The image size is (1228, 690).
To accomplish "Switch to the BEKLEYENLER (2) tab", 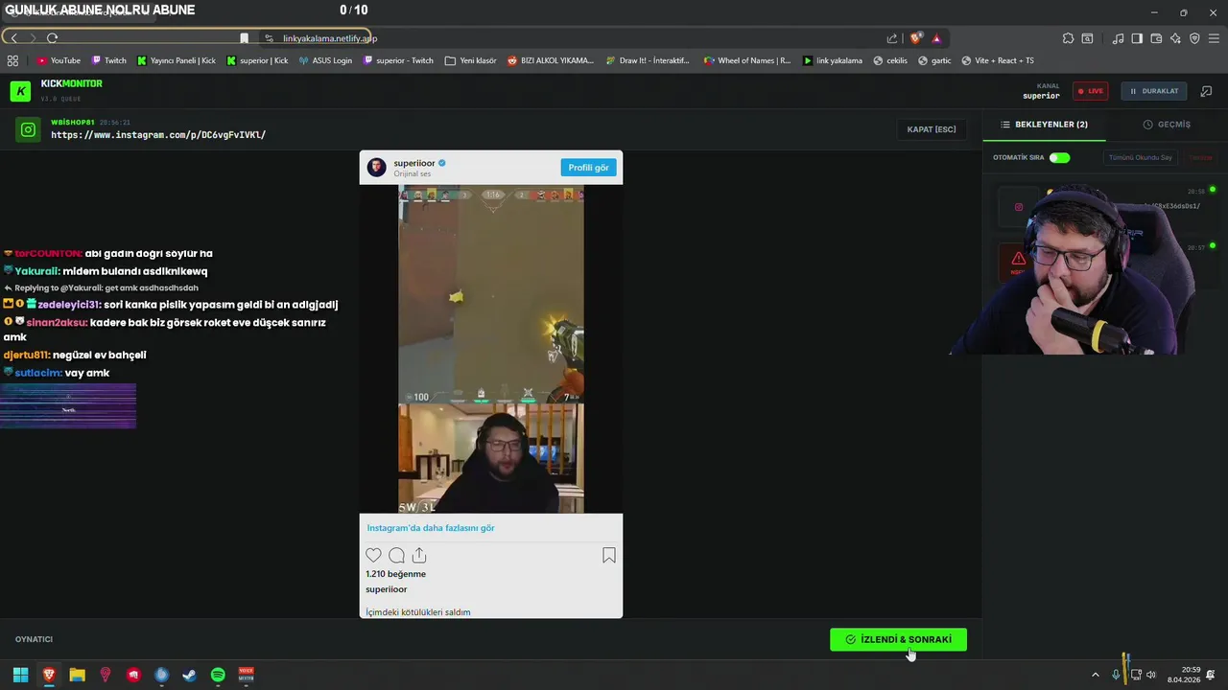I will click(1044, 125).
